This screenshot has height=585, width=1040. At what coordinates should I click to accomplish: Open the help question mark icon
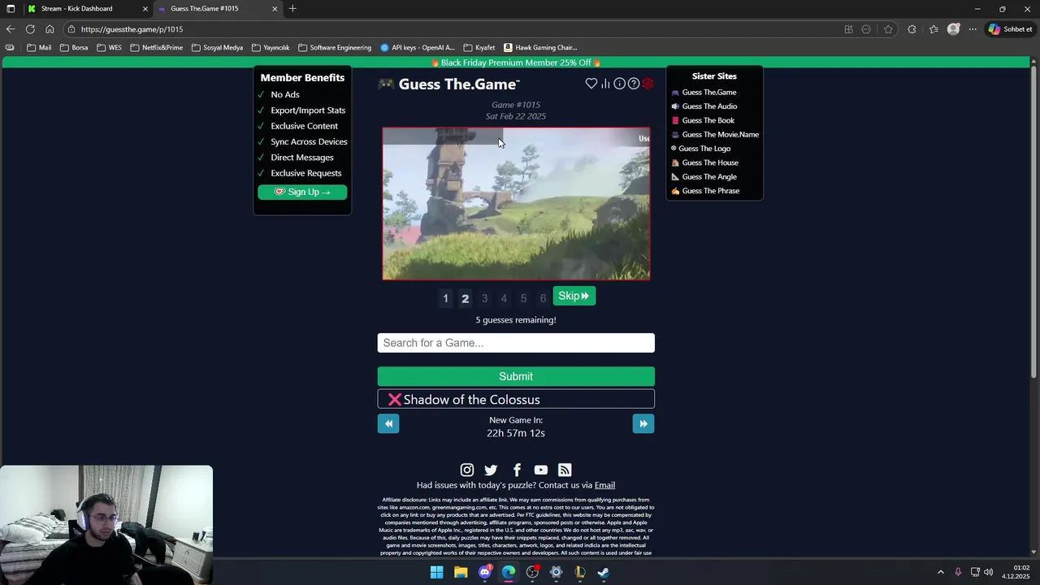click(x=634, y=84)
